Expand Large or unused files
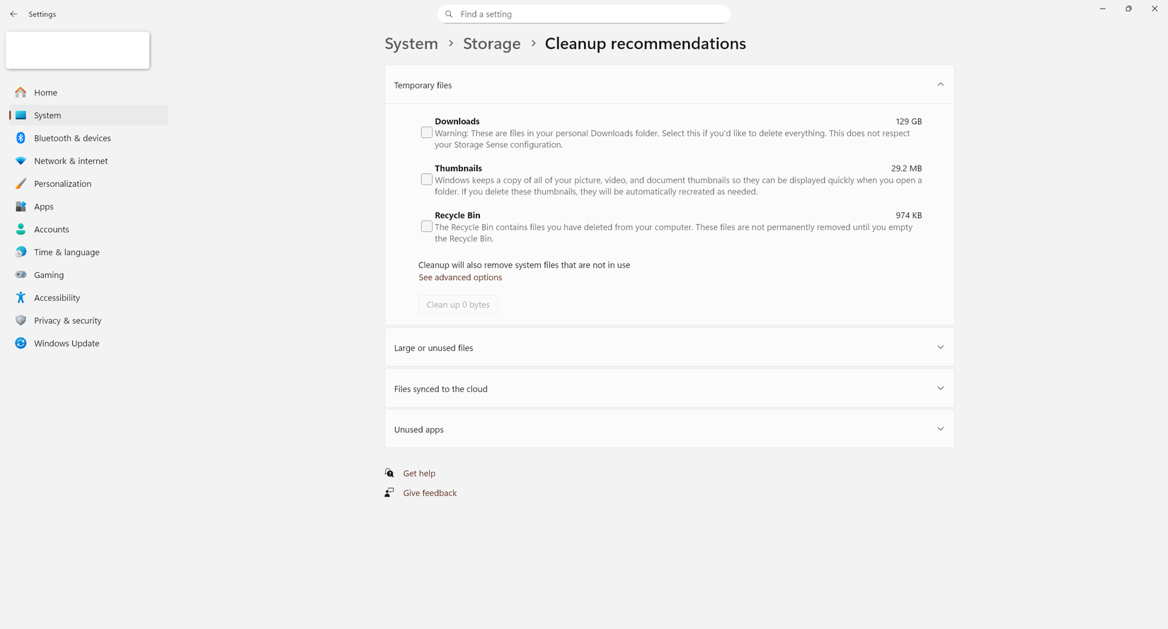 pyautogui.click(x=940, y=347)
